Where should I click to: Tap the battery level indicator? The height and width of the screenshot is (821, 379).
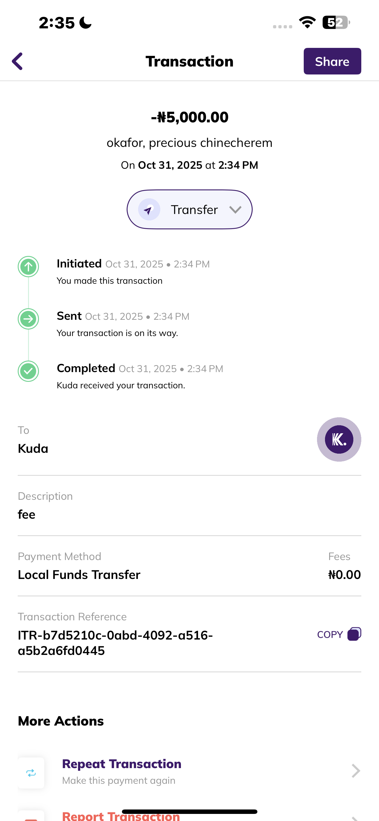tap(336, 22)
